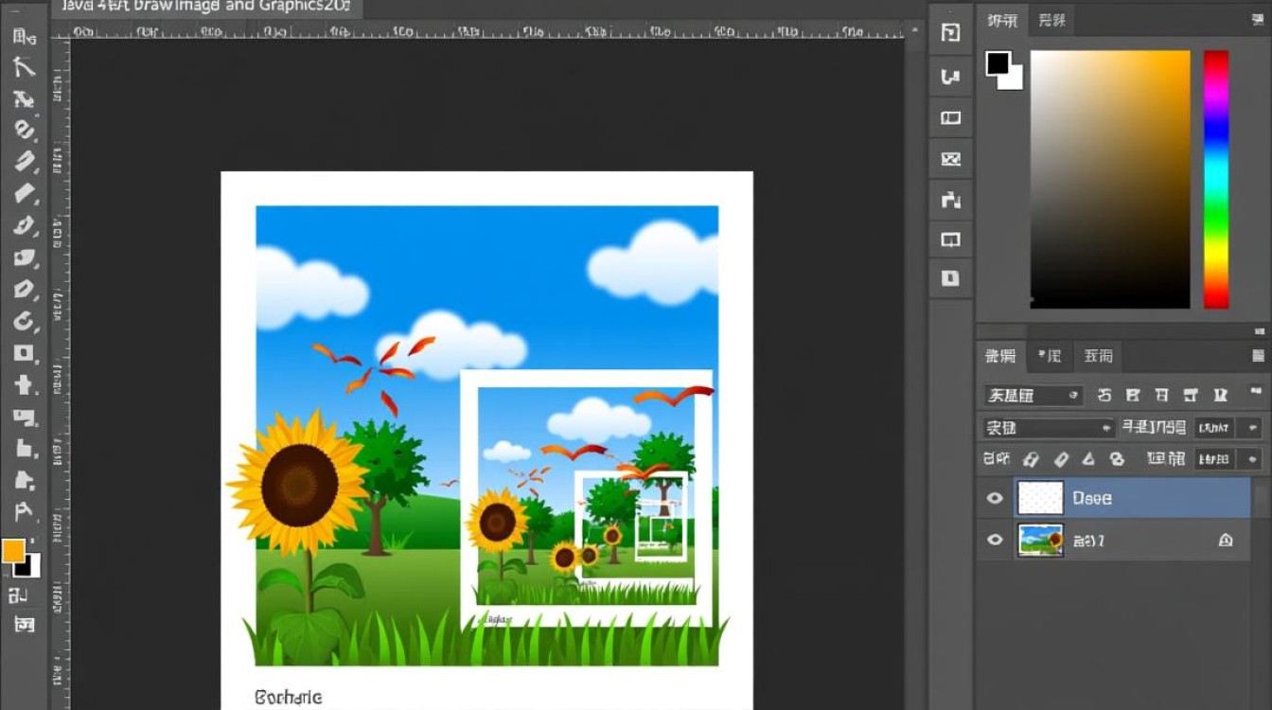The width and height of the screenshot is (1272, 710).
Task: Switch to the third tab in the layers panel
Action: pyautogui.click(x=1099, y=357)
